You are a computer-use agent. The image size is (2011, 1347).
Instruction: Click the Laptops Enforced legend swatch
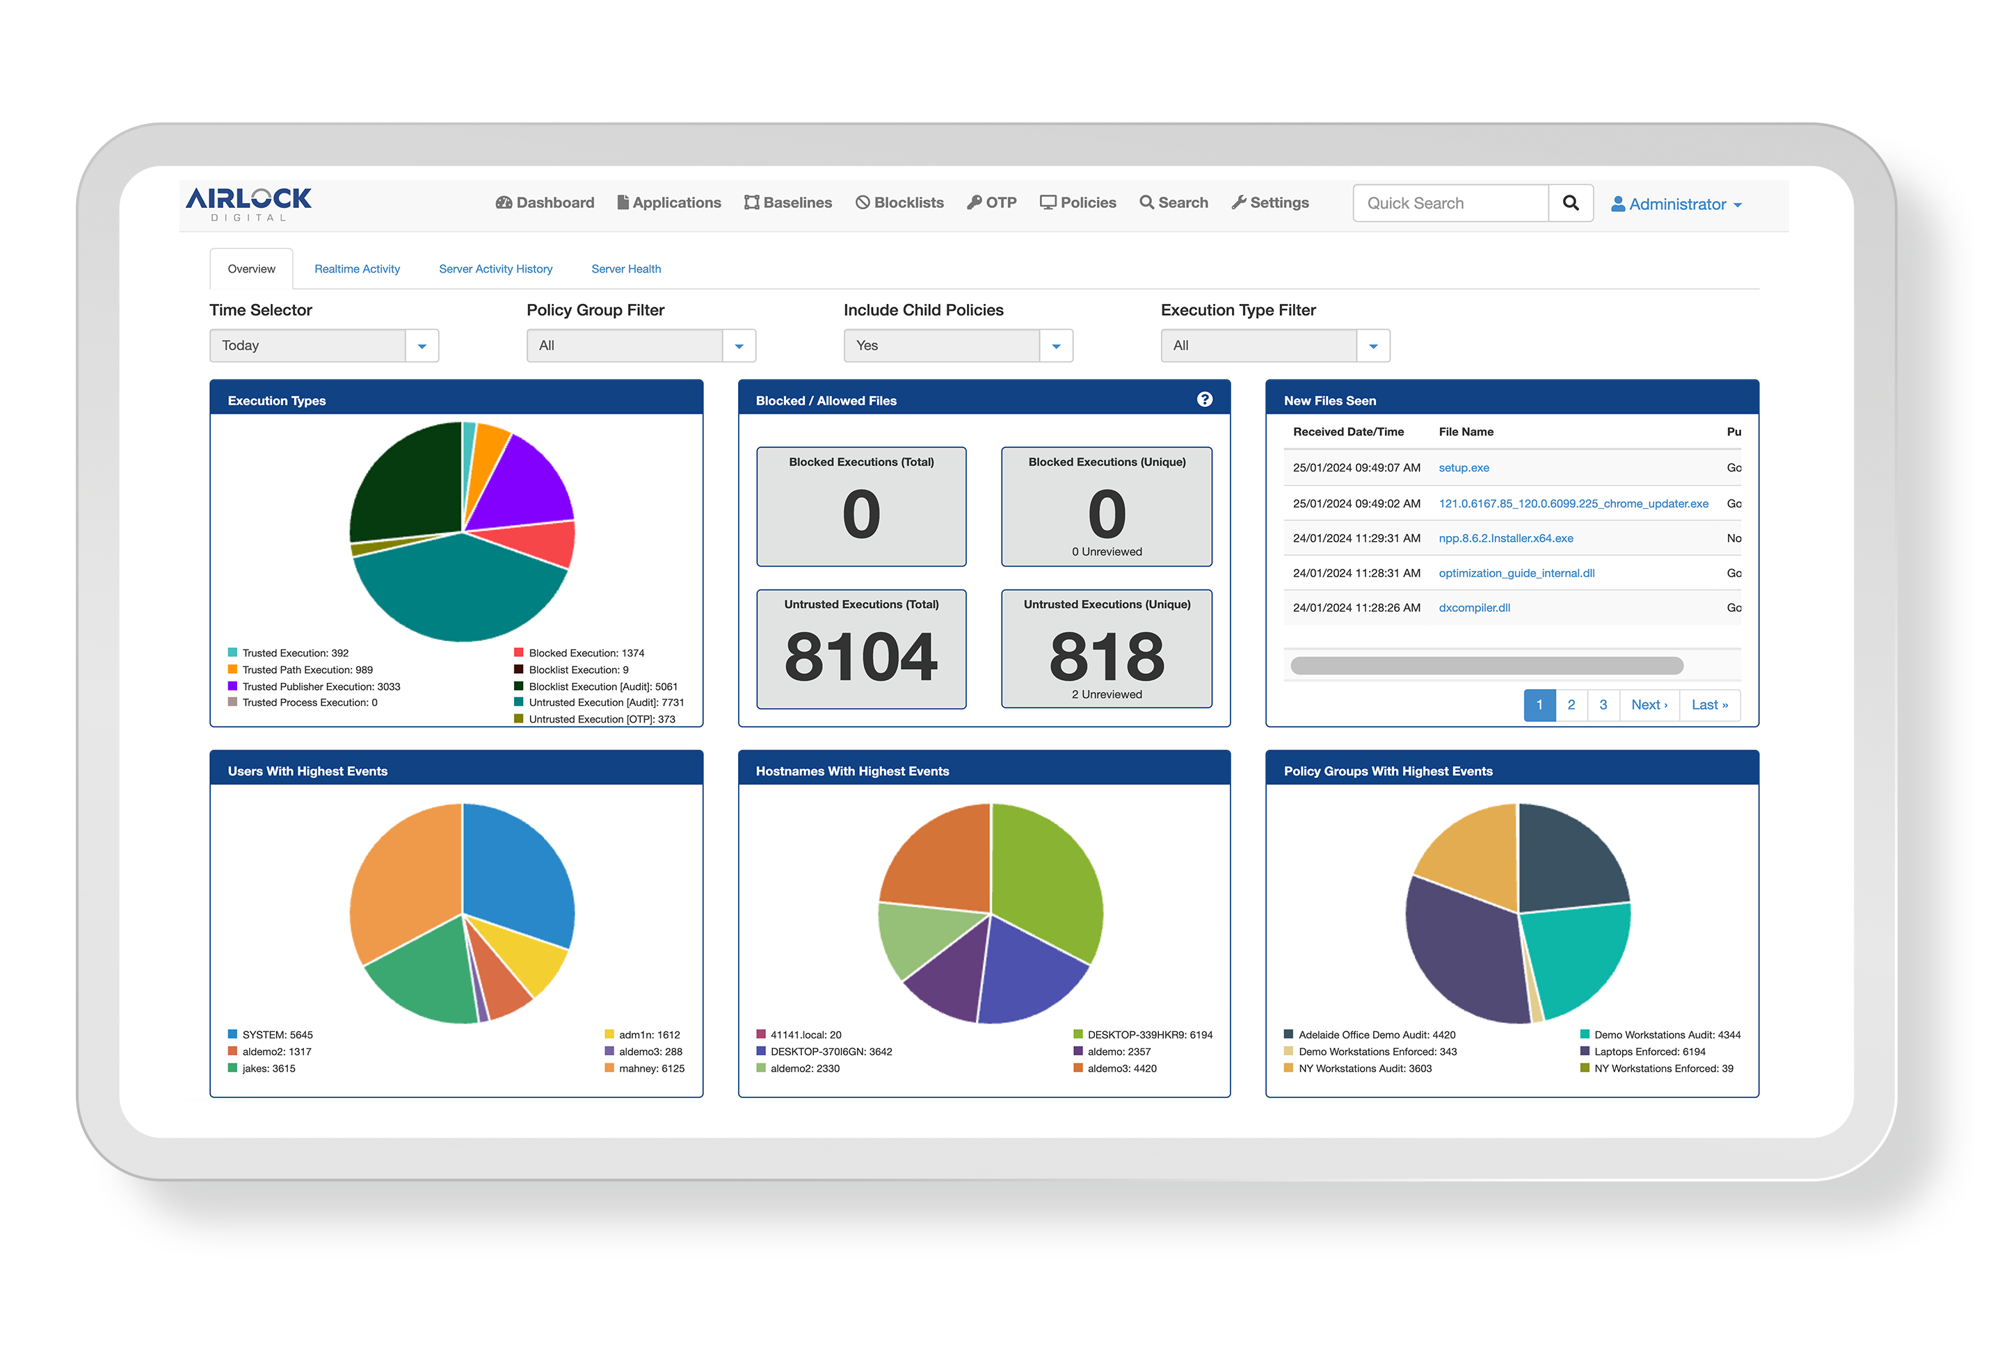(1584, 1051)
